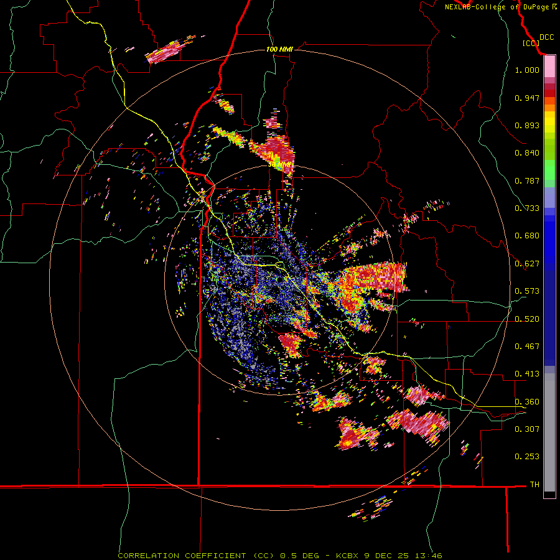Click the CORRELATION COEFFICIENT (CC) caption text
The image size is (560, 560).
(x=195, y=556)
